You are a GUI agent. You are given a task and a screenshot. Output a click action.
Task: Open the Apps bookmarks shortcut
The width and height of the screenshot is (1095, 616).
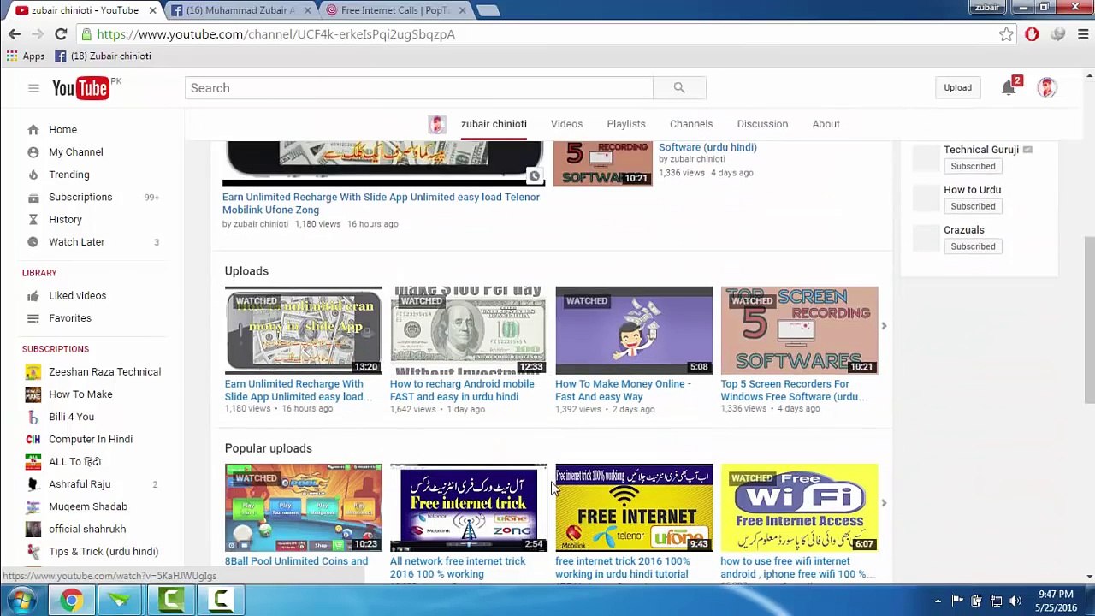(25, 56)
